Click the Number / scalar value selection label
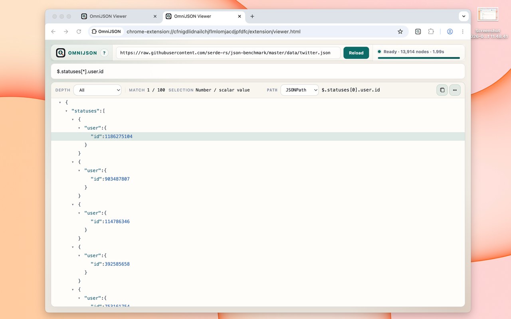This screenshot has height=319, width=511. 222,90
